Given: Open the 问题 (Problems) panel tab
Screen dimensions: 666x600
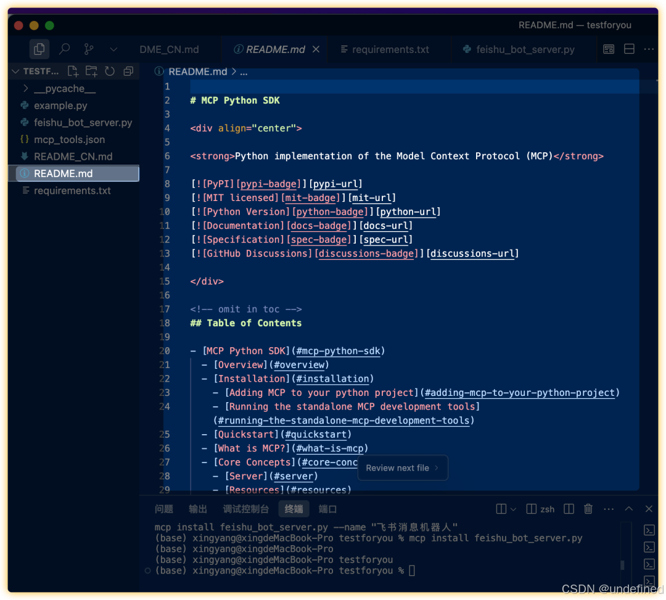Looking at the screenshot, I should [x=164, y=509].
